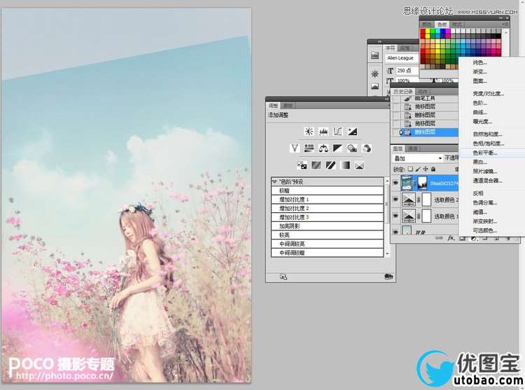The image size is (525, 390).
Task: Click the Color Balance scales icon
Action: pyautogui.click(x=323, y=148)
